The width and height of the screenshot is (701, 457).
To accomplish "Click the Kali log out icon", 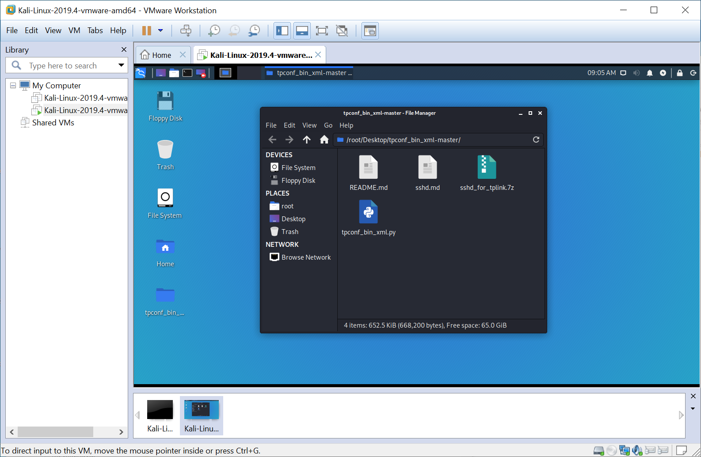I will (693, 73).
